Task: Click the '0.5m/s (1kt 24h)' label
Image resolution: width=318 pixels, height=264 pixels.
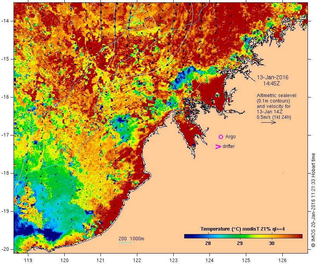Action: coord(274,117)
